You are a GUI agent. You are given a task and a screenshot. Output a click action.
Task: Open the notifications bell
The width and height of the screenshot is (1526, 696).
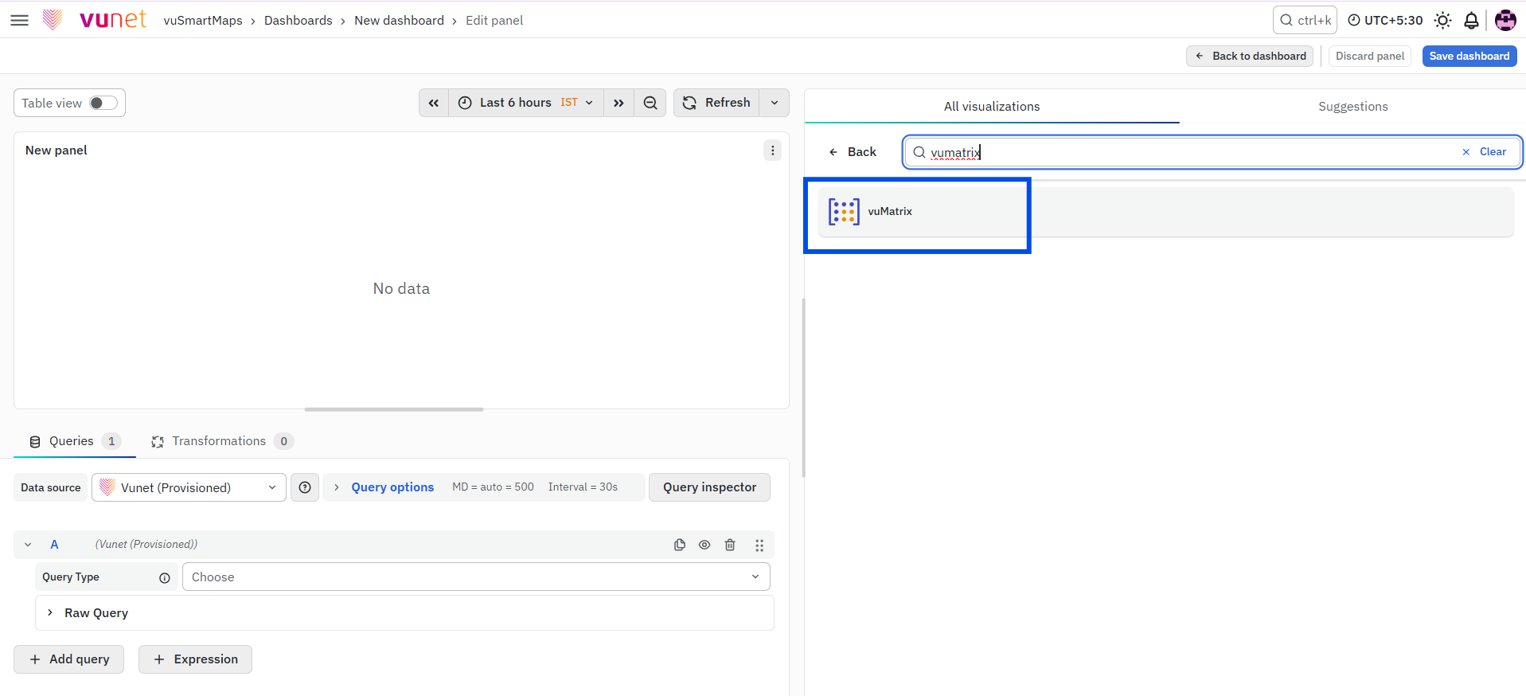point(1471,21)
